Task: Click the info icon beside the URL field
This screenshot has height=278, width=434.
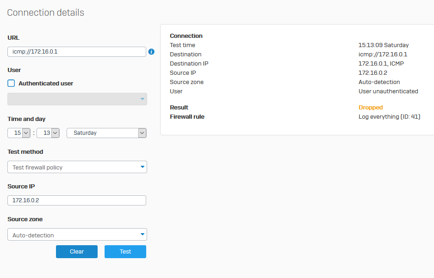Action: (x=151, y=52)
